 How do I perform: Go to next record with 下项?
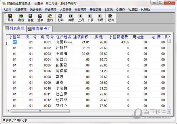coord(90,18)
